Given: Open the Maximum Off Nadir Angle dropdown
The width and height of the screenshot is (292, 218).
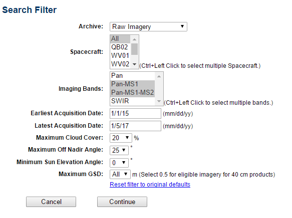Looking at the screenshot, I should [x=119, y=150].
